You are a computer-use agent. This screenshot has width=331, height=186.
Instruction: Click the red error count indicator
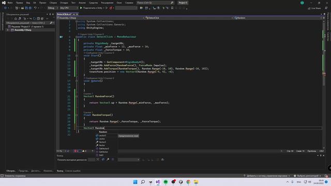[77, 151]
